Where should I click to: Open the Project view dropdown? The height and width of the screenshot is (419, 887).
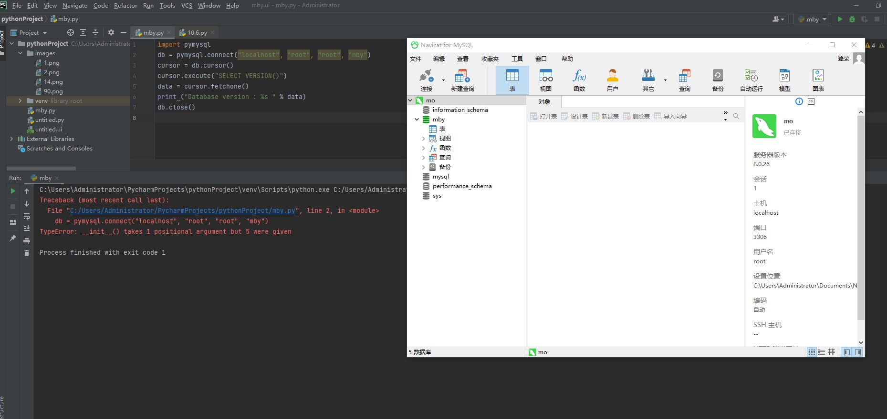coord(29,32)
